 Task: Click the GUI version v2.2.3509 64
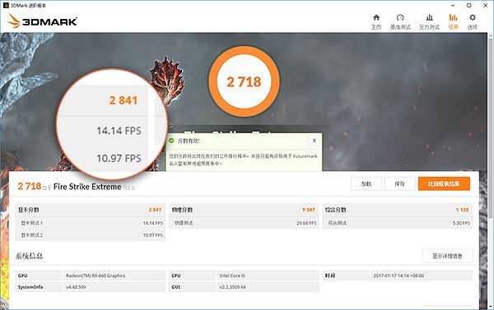tap(232, 287)
